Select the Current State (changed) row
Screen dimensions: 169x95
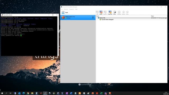click(x=132, y=20)
